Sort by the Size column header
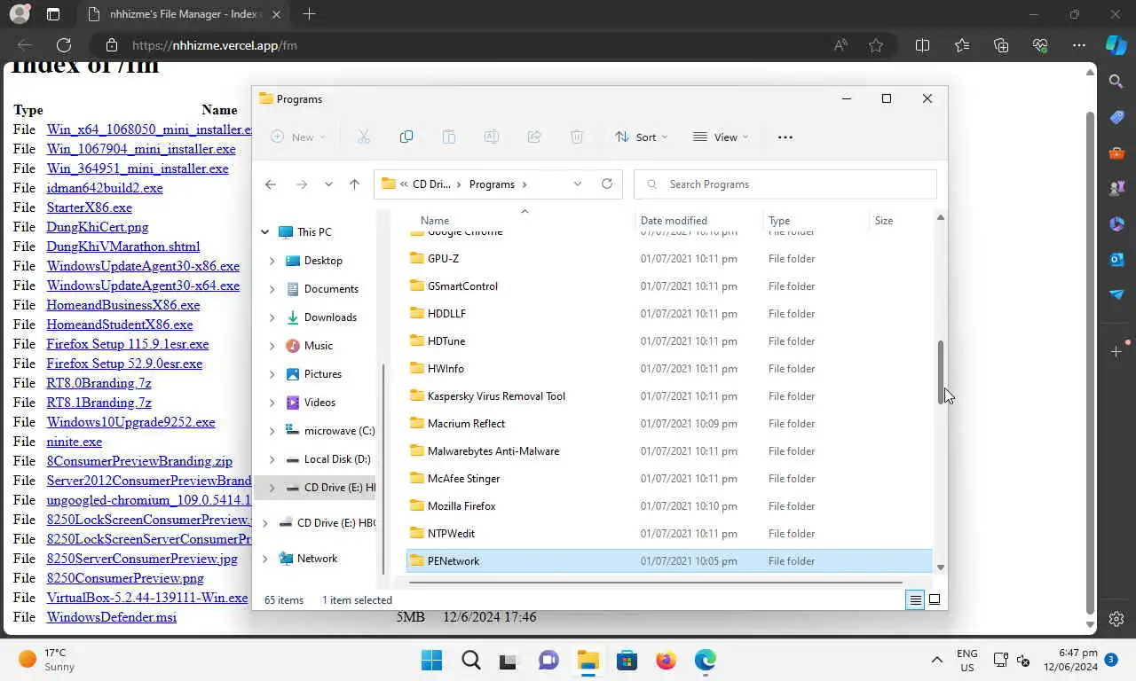The height and width of the screenshot is (681, 1136). pos(884,220)
